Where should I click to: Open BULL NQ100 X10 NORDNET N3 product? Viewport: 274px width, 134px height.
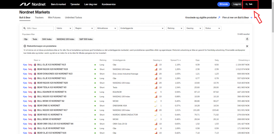pos(52,96)
